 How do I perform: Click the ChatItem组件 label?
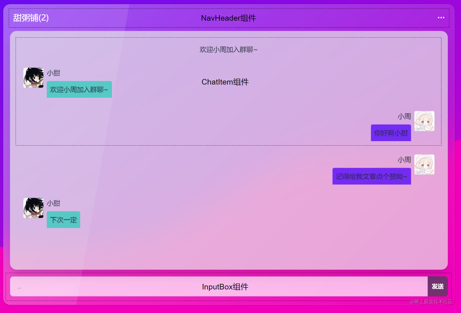click(225, 82)
